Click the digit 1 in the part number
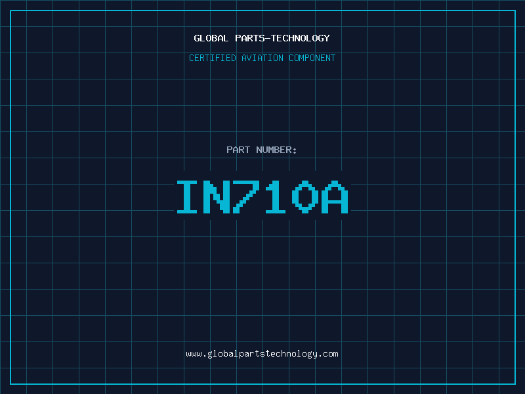The image size is (525, 394). click(276, 196)
